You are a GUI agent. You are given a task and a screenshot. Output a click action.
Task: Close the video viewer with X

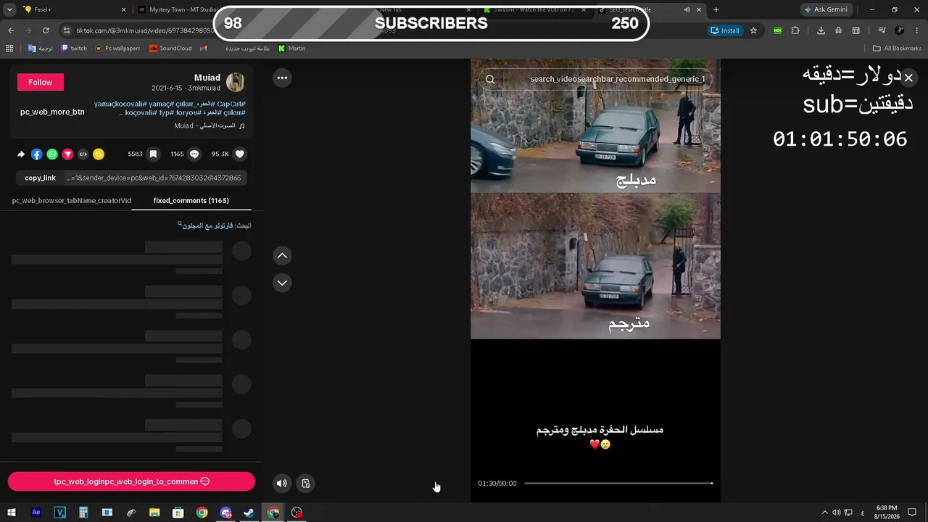pos(908,78)
